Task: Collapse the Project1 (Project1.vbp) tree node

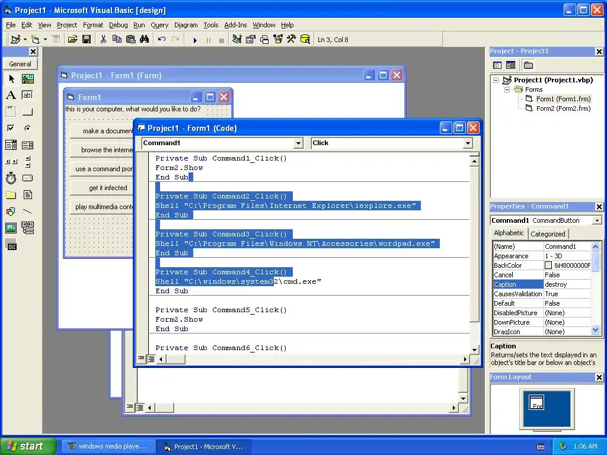Action: coord(496,80)
